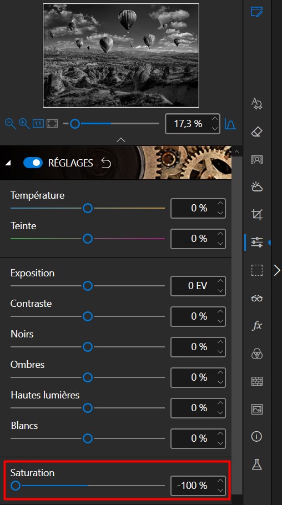Decrease Saturation with the down arrow
The height and width of the screenshot is (505, 282).
220,490
